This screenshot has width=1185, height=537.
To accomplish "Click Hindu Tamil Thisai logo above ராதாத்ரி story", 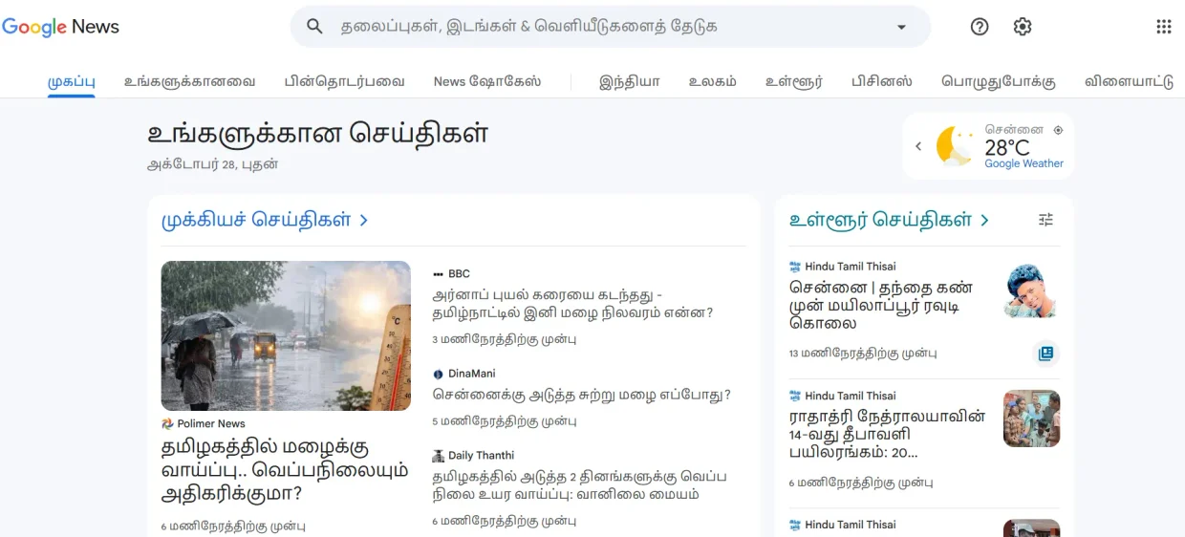I will [x=795, y=396].
